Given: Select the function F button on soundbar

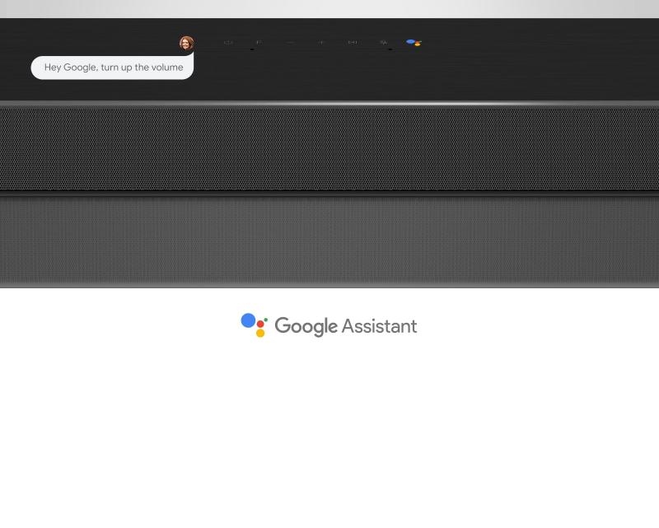Looking at the screenshot, I should [259, 42].
